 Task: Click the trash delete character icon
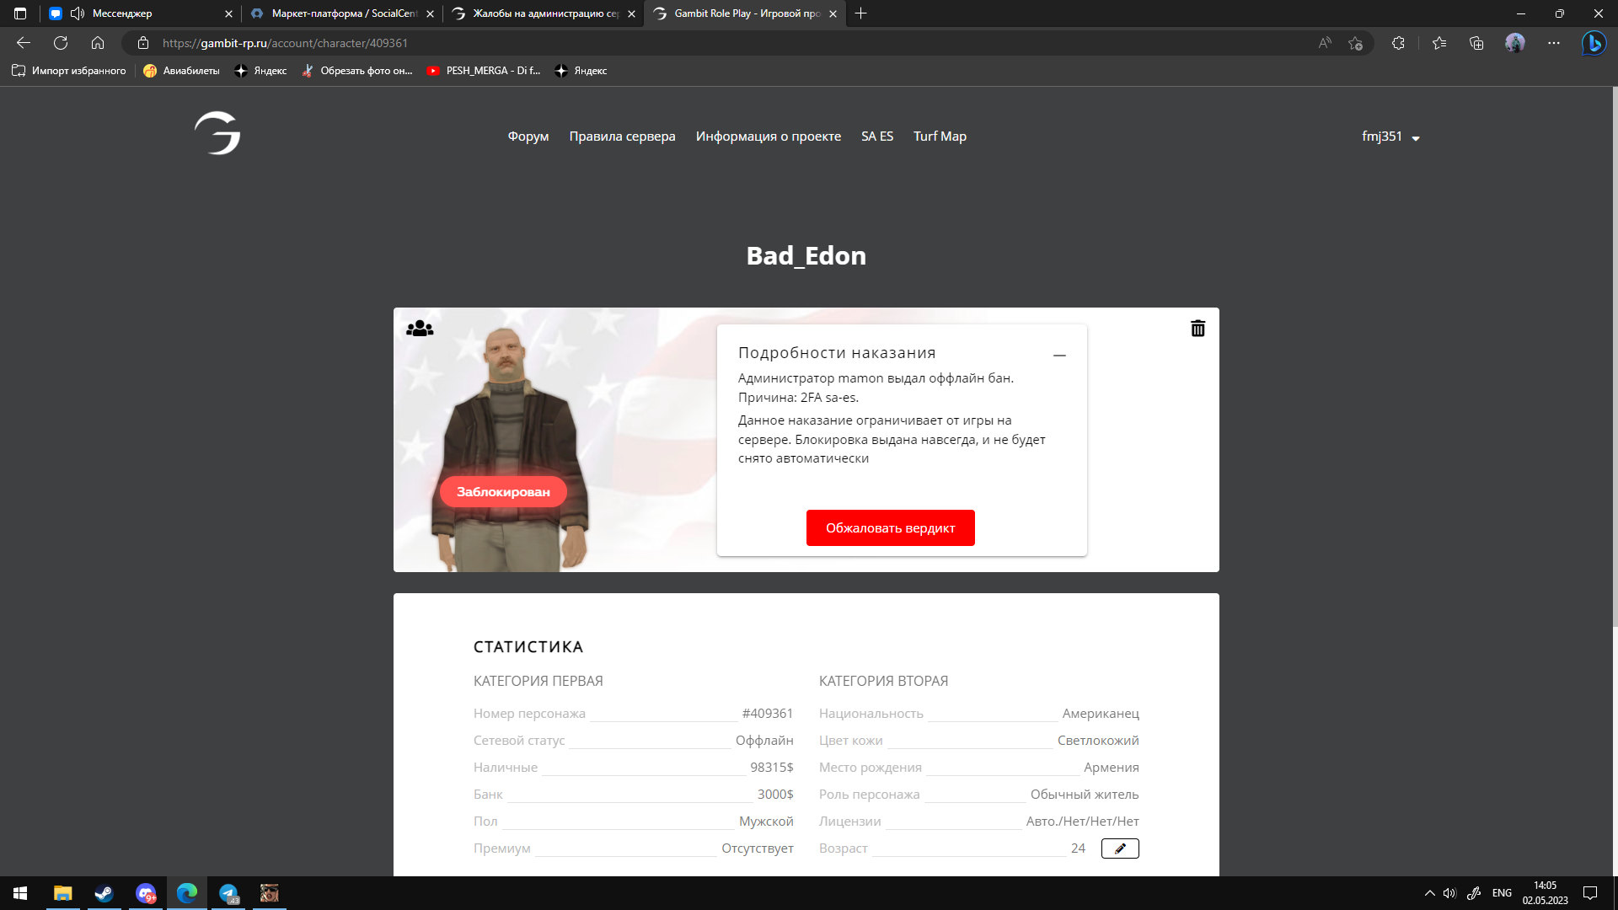coord(1197,329)
